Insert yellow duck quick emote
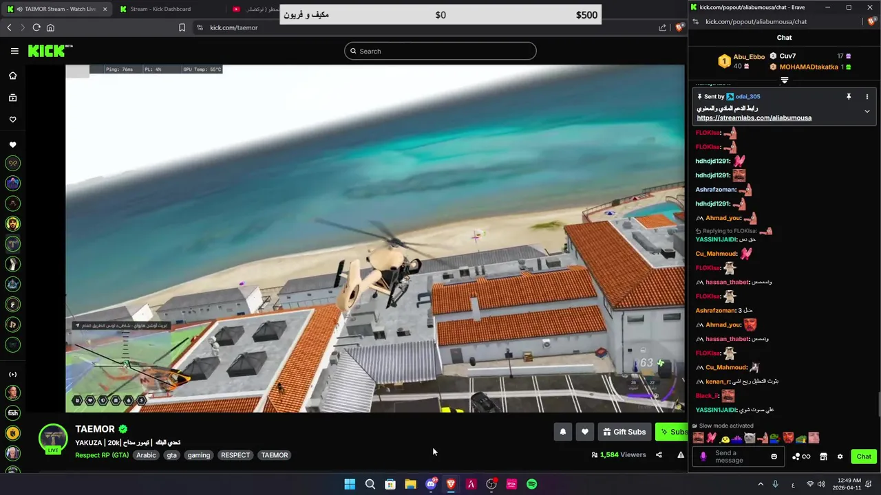This screenshot has width=881, height=495. (x=725, y=439)
